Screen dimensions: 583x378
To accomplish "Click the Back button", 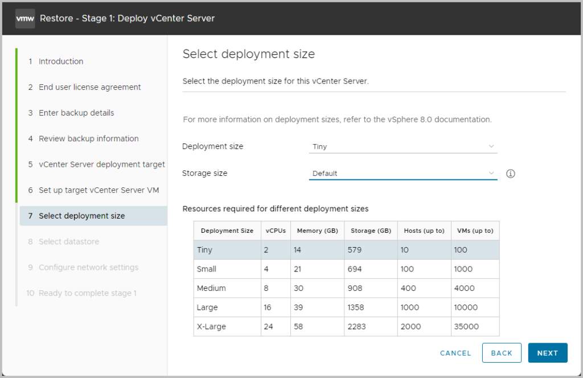I will click(x=502, y=353).
